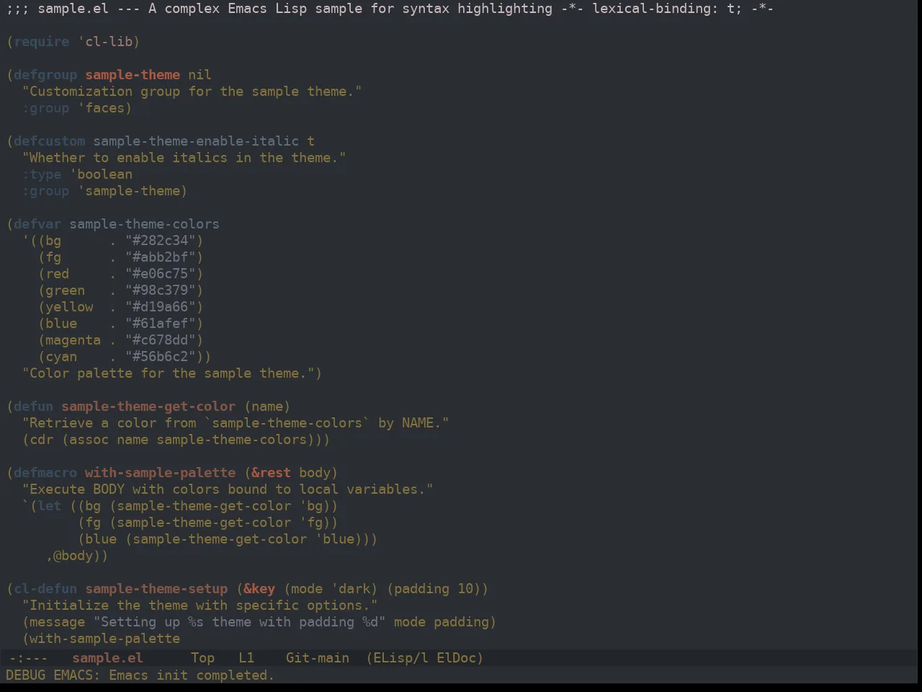922x692 pixels.
Task: Click the let keyword in the macro body
Action: coord(50,505)
